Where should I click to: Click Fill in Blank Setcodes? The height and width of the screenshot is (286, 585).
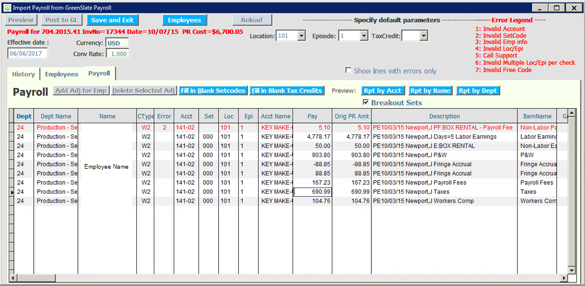pos(213,90)
